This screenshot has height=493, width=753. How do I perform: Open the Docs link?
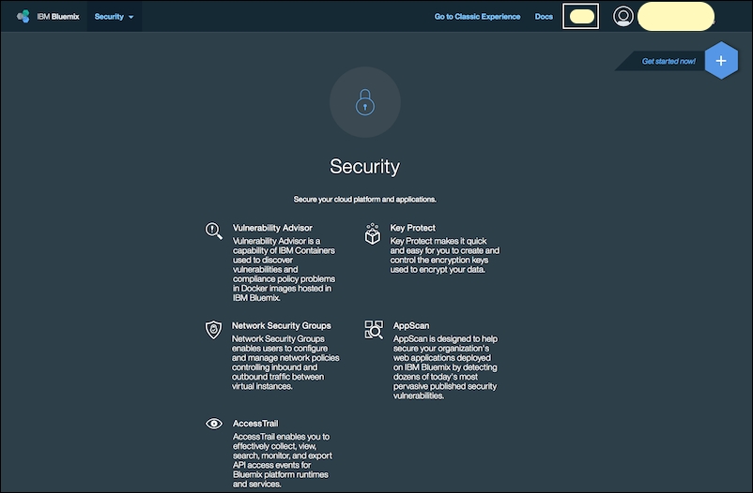[x=544, y=16]
